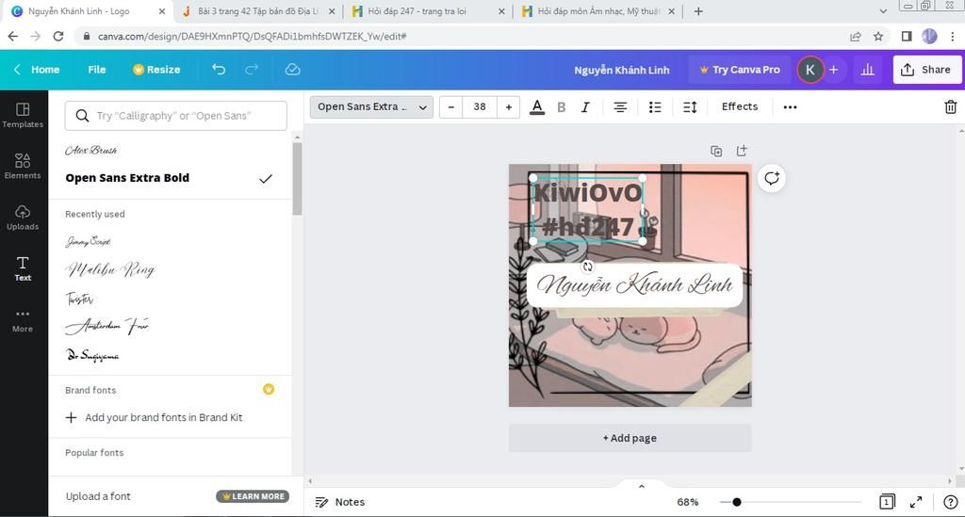The width and height of the screenshot is (965, 517).
Task: Decrease font size with minus button
Action: click(x=451, y=107)
